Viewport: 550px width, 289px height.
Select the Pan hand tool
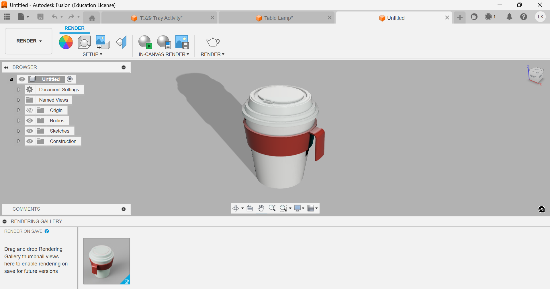pos(261,208)
